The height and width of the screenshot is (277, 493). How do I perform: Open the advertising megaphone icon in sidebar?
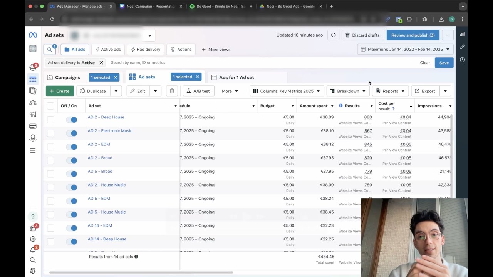pyautogui.click(x=33, y=114)
